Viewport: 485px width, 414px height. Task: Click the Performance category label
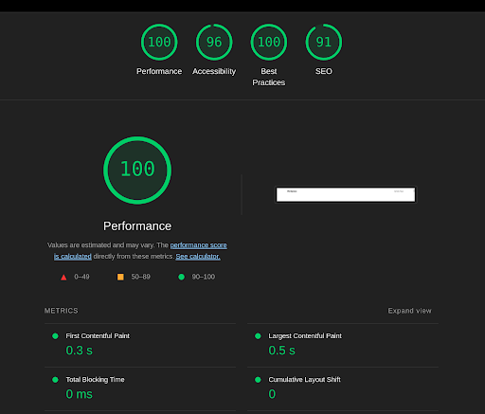click(159, 71)
